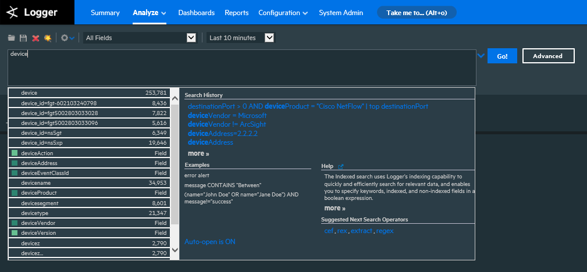Open the Last 10 minutes time range dropdown
Image resolution: width=587 pixels, height=272 pixels.
[240, 38]
